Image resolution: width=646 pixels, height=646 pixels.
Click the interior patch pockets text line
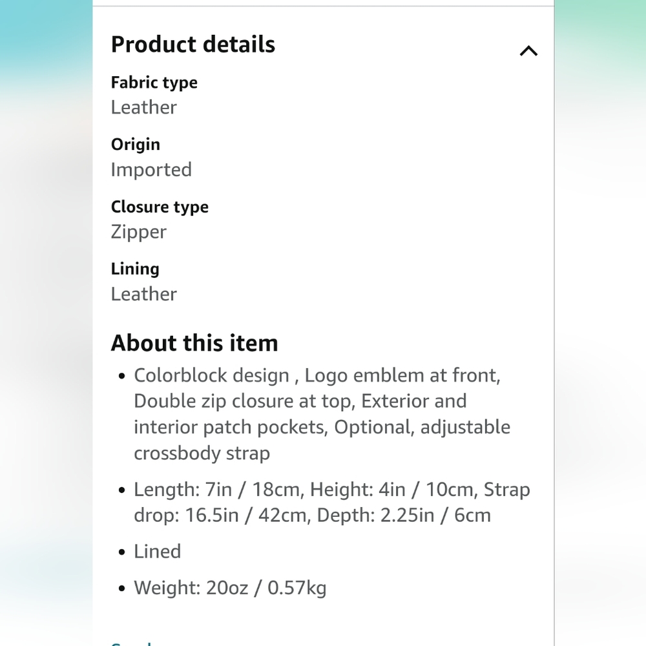[322, 427]
